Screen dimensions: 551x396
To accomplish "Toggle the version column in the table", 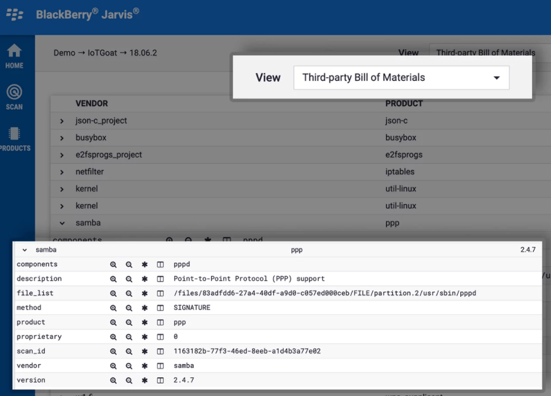I will 160,380.
